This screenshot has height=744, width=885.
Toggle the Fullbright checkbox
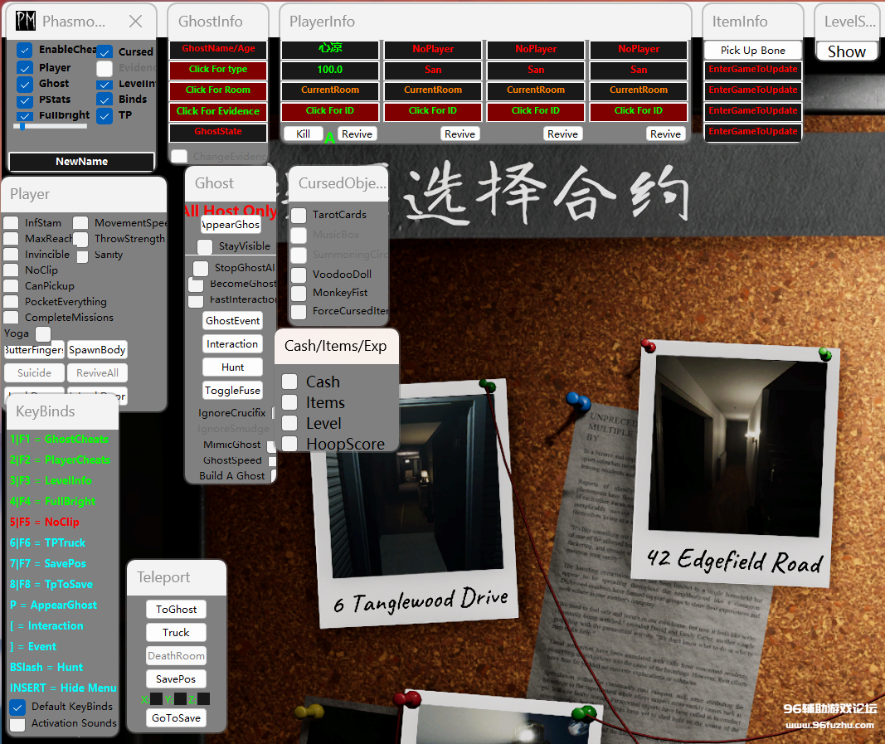[x=25, y=115]
